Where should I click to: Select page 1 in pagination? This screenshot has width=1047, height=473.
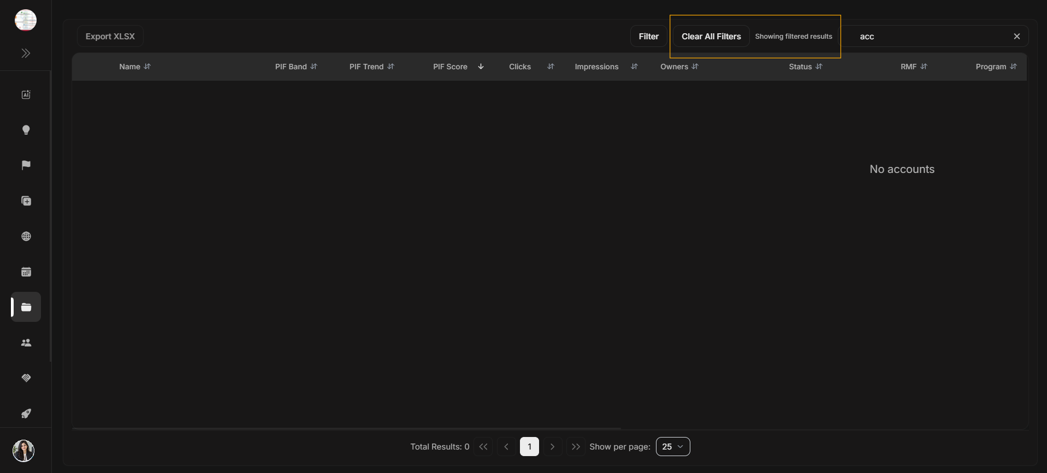tap(529, 447)
